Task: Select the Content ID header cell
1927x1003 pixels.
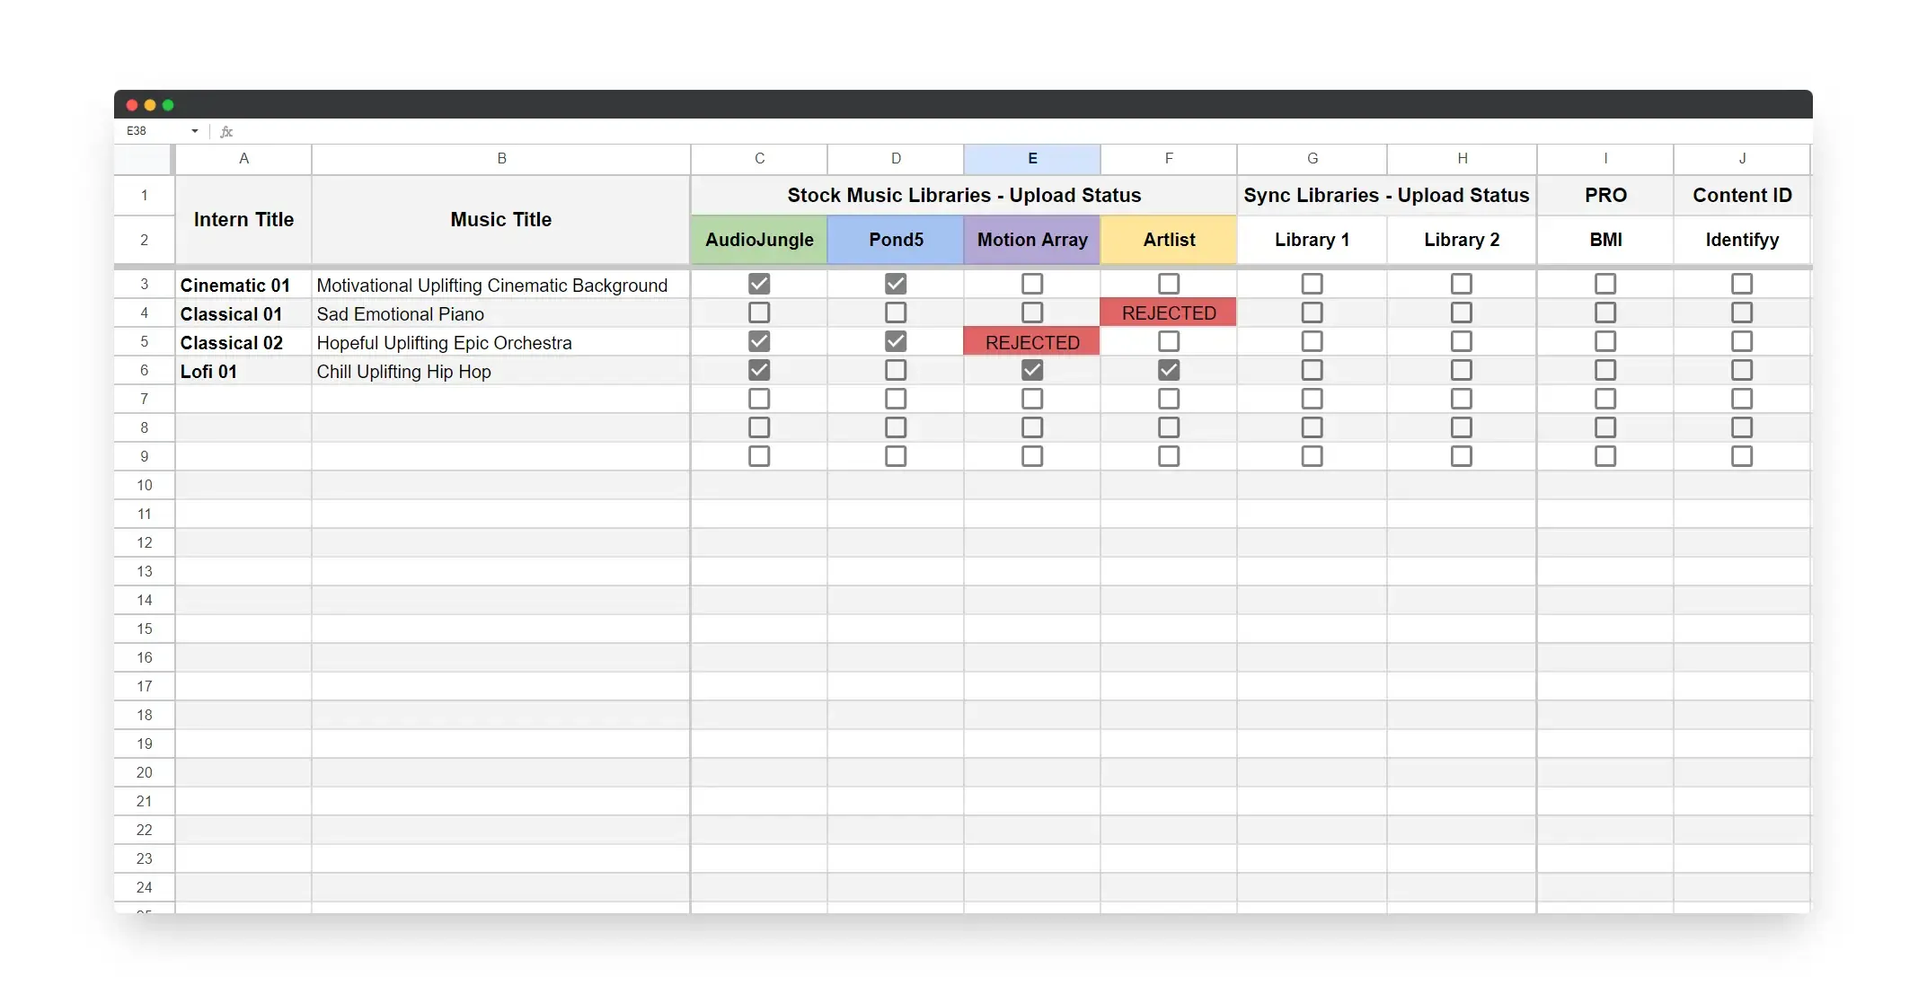Action: tap(1742, 196)
